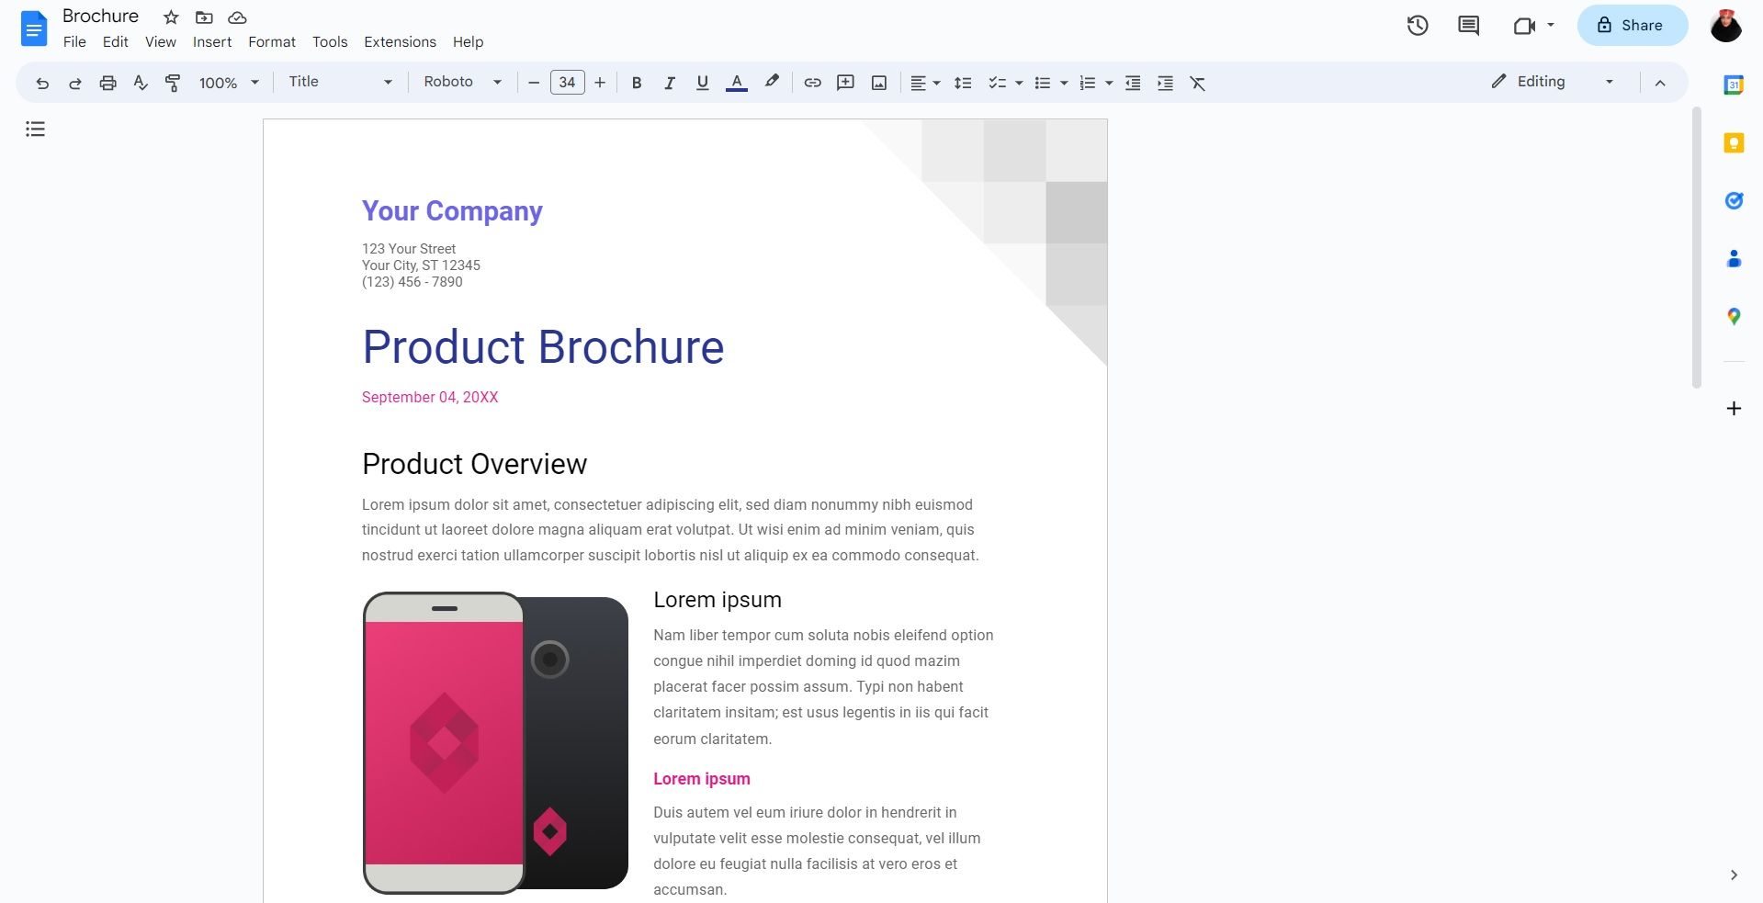The height and width of the screenshot is (903, 1763).
Task: Expand the bulleted list options arrow
Action: tap(1063, 83)
